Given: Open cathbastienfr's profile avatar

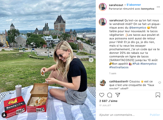Looking at the screenshot, I should (x=103, y=83).
